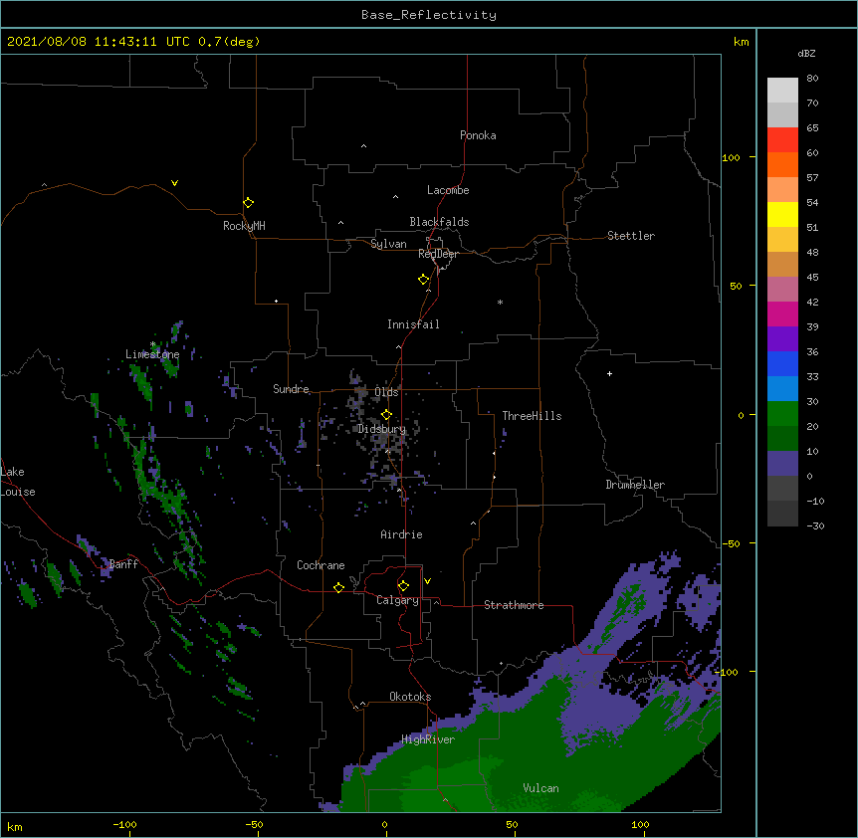This screenshot has width=858, height=838.
Task: Select the Innisfail label
Action: pyautogui.click(x=413, y=324)
